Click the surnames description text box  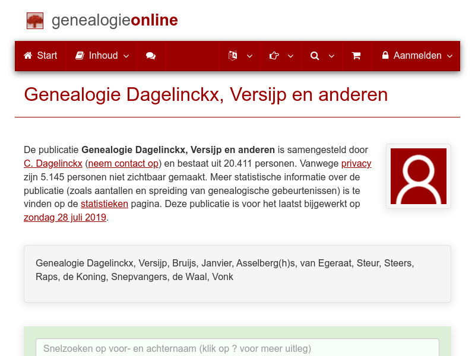[x=237, y=274]
